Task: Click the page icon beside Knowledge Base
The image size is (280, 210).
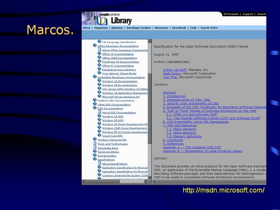Action: pyautogui.click(x=95, y=147)
